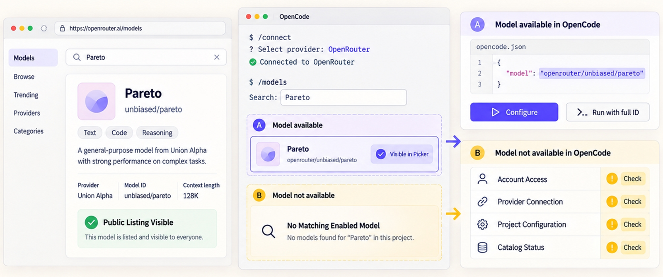Viewport: 663px width, 277px height.
Task: Click the No Matching Enabled Model message
Action: click(x=333, y=226)
